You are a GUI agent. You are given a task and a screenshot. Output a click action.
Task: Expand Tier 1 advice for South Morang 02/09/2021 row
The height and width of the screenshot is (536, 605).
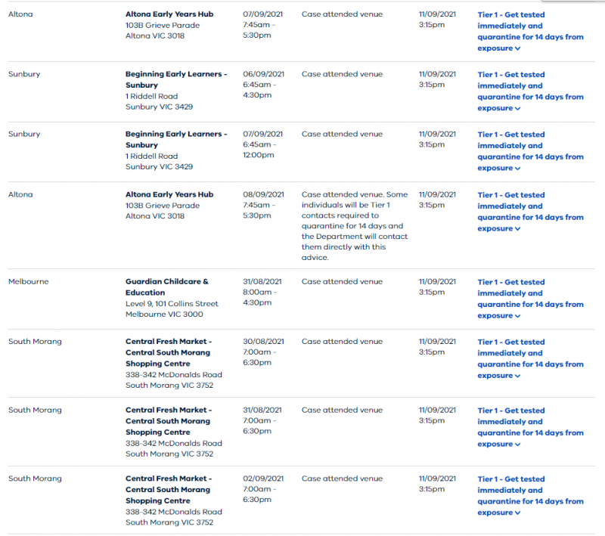click(530, 495)
